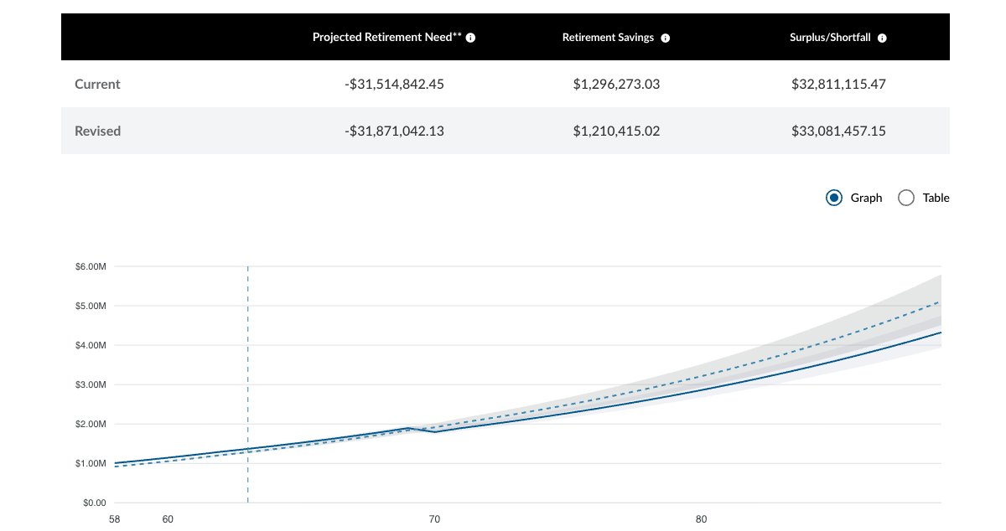Click the Table view label text
This screenshot has height=531, width=1006.
tap(936, 198)
